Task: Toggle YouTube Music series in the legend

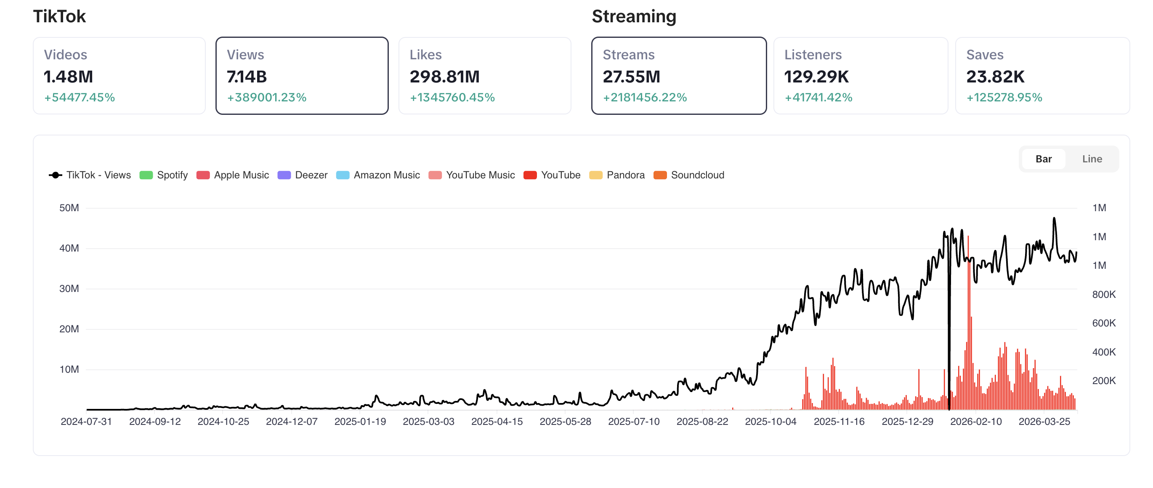Action: (x=471, y=175)
